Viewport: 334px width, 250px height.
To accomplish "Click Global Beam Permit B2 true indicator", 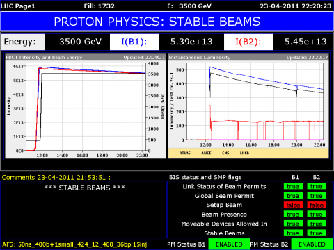I will [317, 196].
